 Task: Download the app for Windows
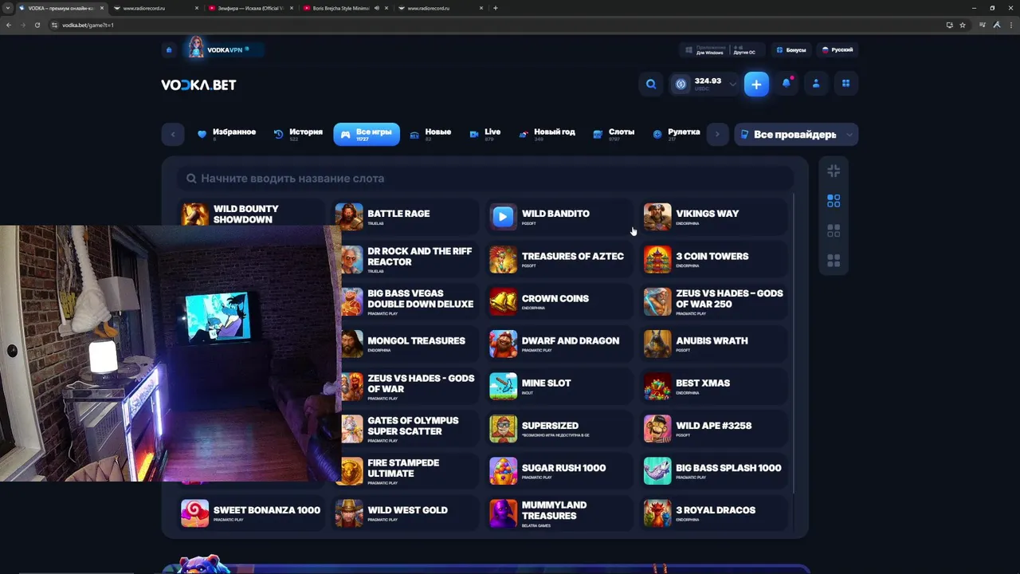tap(704, 50)
